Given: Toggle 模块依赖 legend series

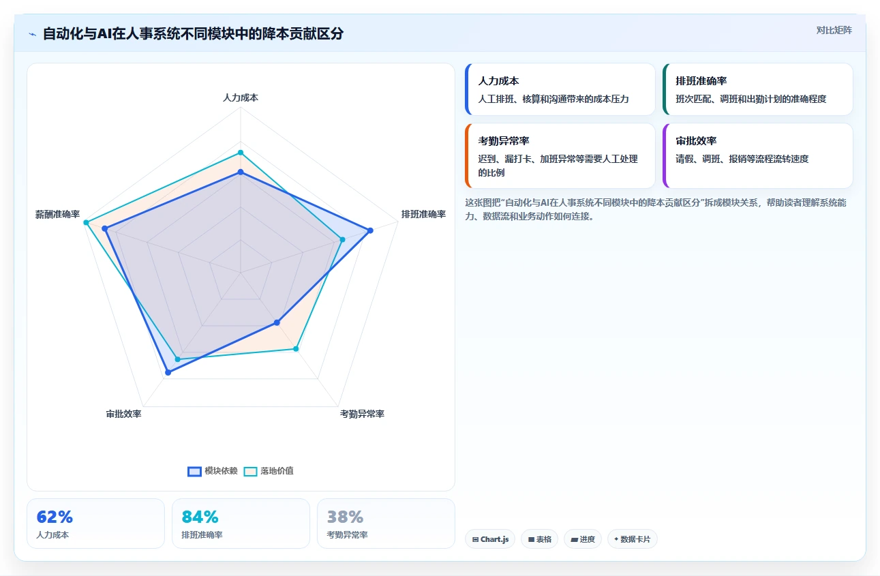Looking at the screenshot, I should click(213, 471).
